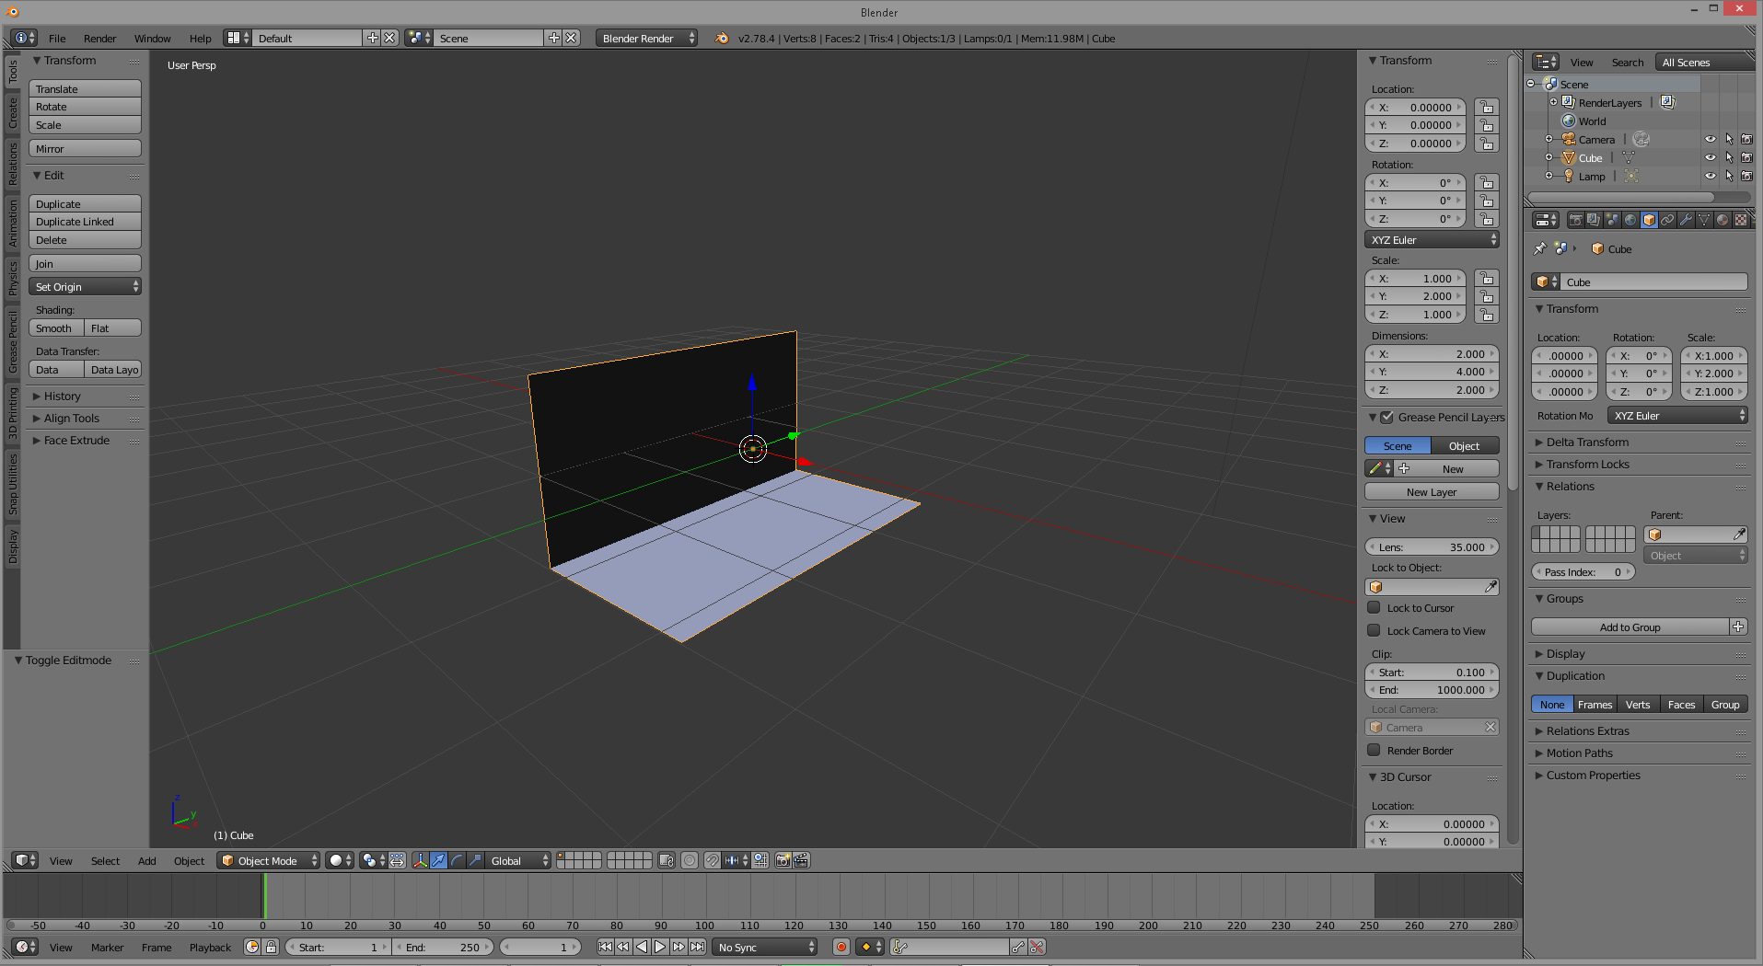Select the translate manipulator arrow icon

tap(439, 860)
